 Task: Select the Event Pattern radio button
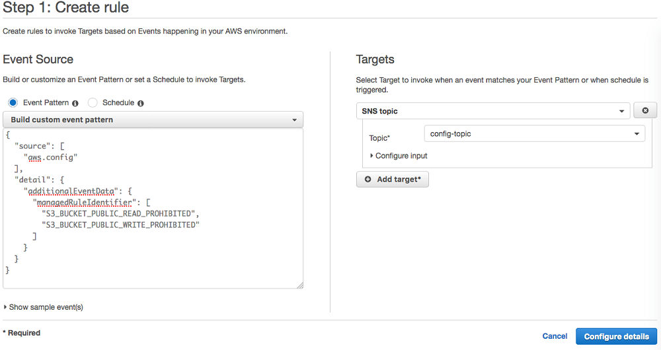point(13,103)
